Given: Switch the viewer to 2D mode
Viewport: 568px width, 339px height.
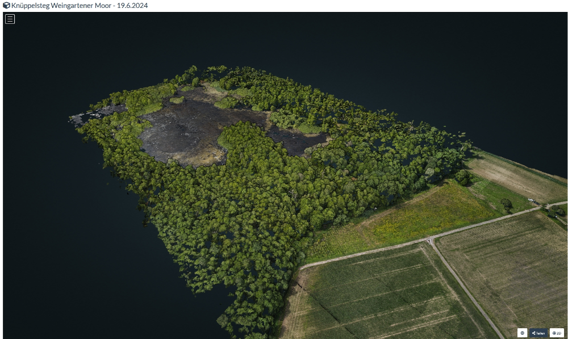Looking at the screenshot, I should tap(556, 333).
